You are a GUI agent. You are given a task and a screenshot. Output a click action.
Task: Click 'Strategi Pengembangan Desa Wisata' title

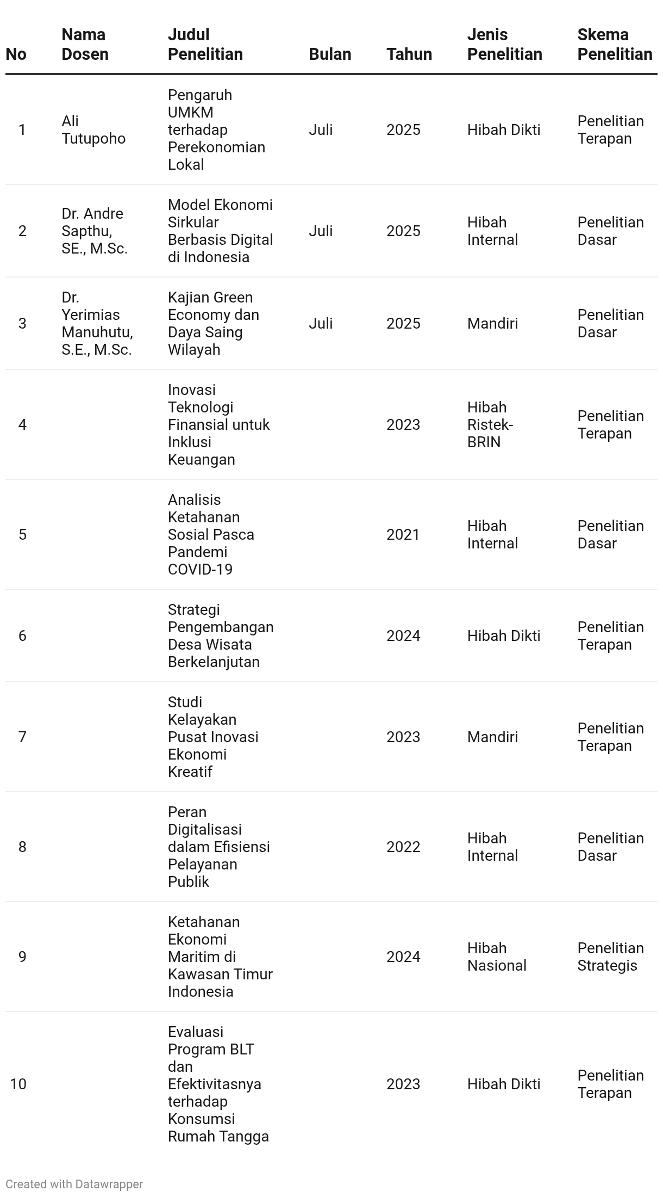tap(221, 635)
